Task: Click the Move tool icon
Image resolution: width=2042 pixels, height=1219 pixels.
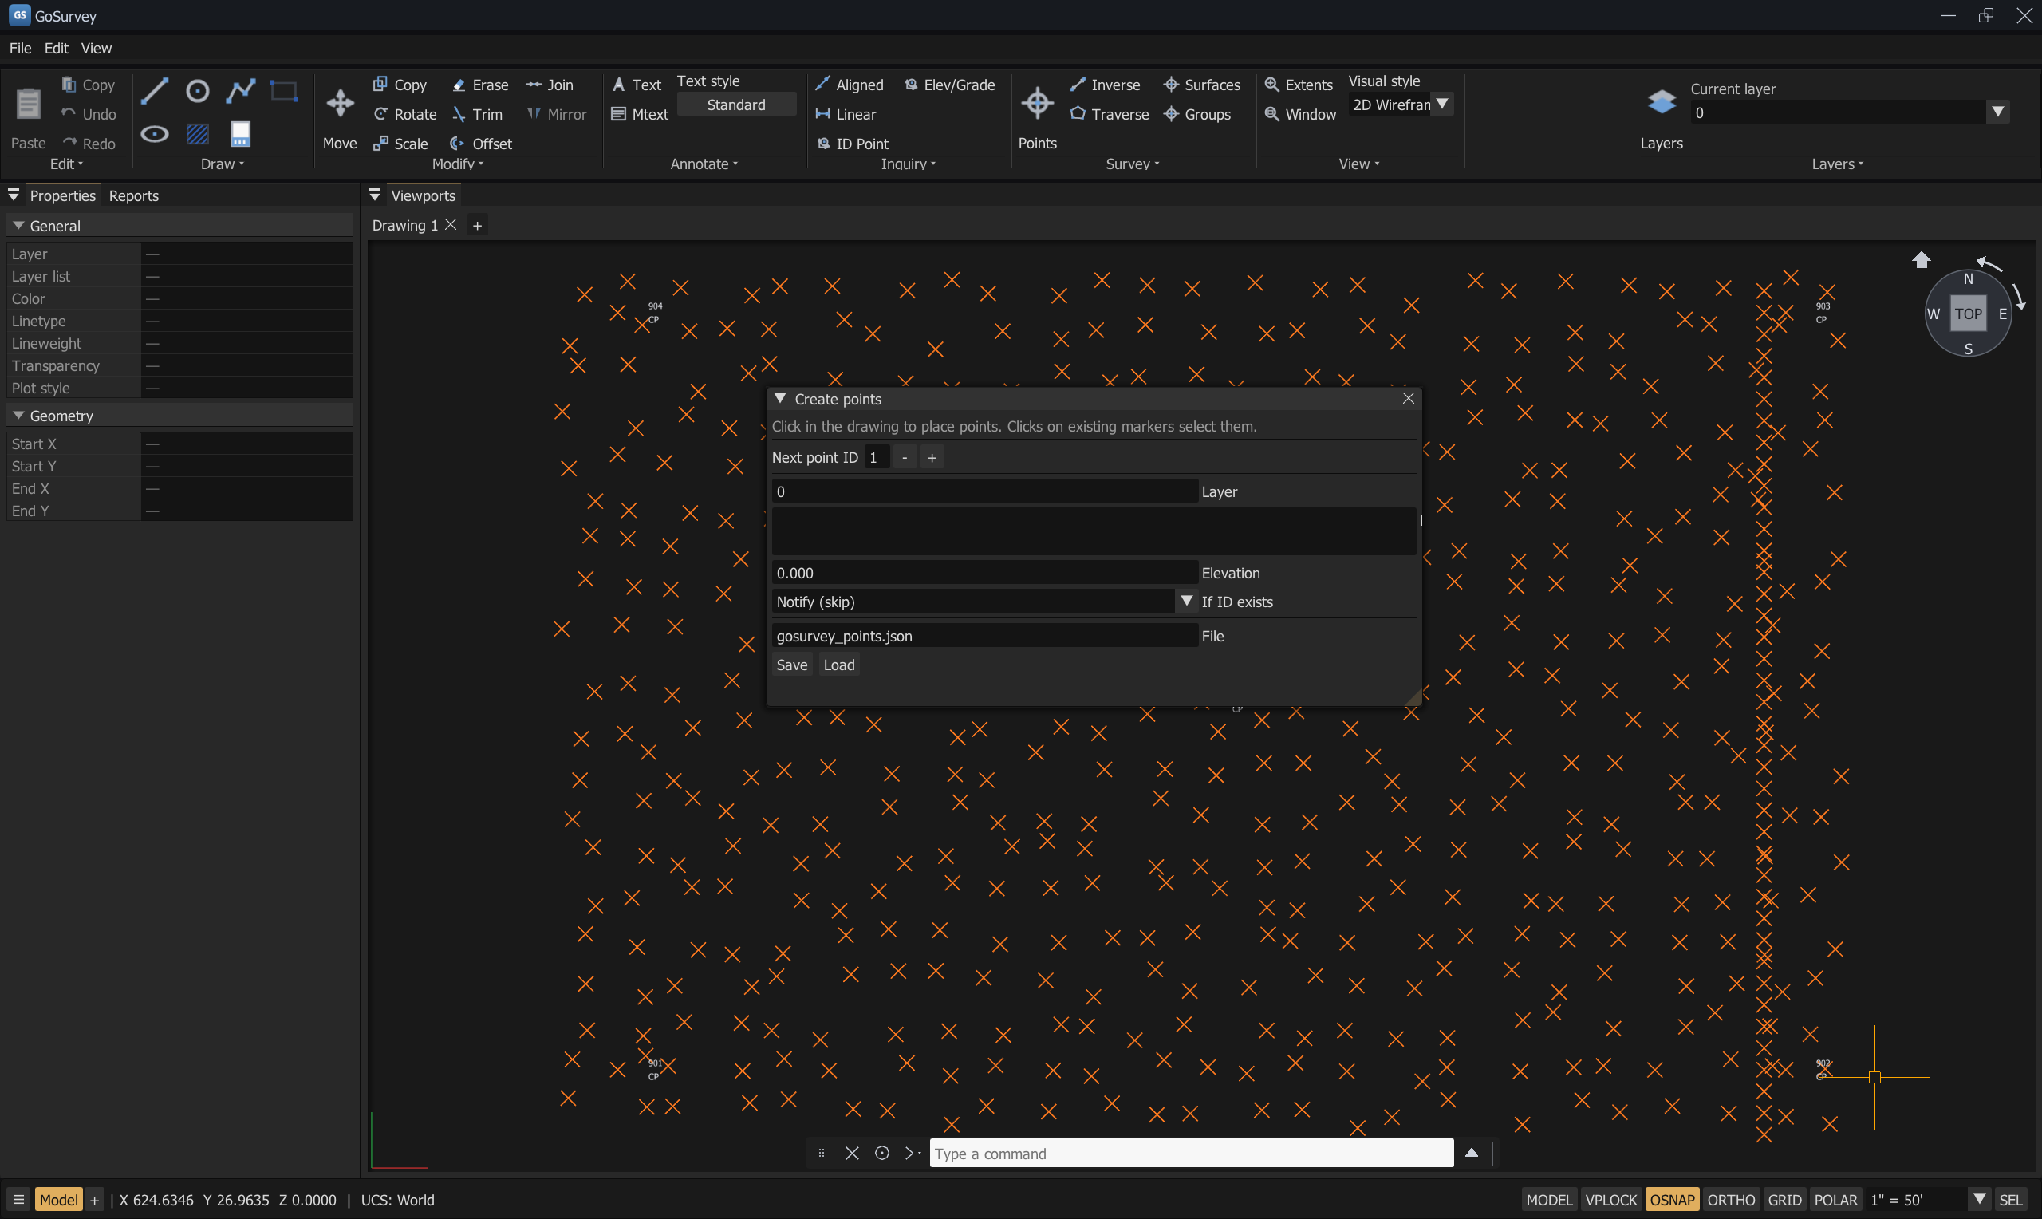Action: point(340,104)
